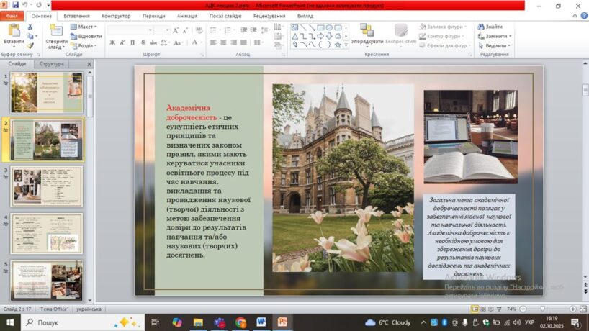Image resolution: width=589 pixels, height=331 pixels.
Task: Open the Файл menu button
Action: 12,15
